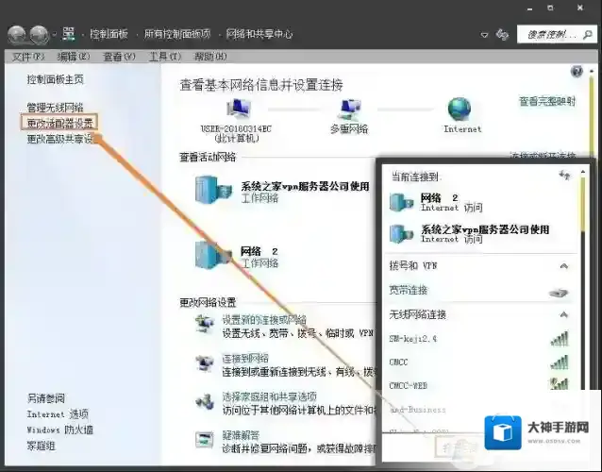The height and width of the screenshot is (472, 602).
Task: Click the Forward navigation arrow button
Action: 40,35
